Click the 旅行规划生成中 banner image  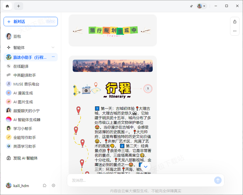tap(113, 31)
